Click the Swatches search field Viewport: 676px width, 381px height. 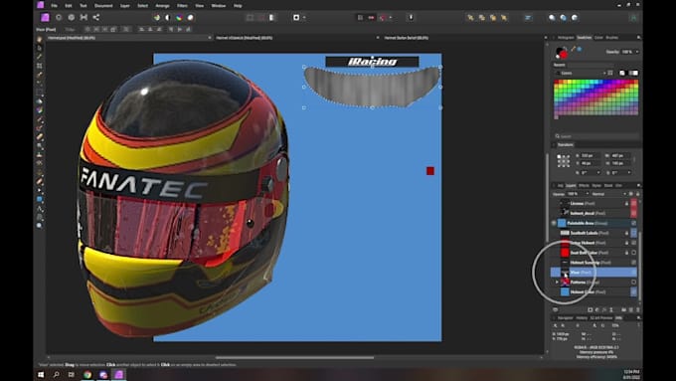point(596,136)
